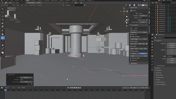
Task: Select Cylinder.010 in the outliner
Action: tap(162, 20)
